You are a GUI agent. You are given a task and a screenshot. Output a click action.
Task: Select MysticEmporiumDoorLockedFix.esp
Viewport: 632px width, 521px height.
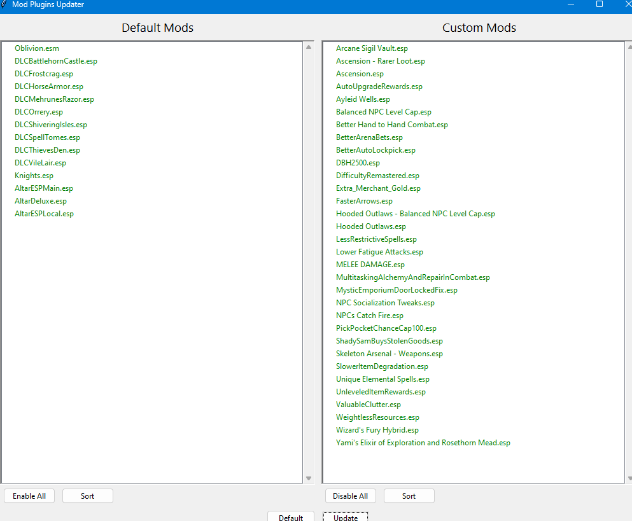point(397,290)
